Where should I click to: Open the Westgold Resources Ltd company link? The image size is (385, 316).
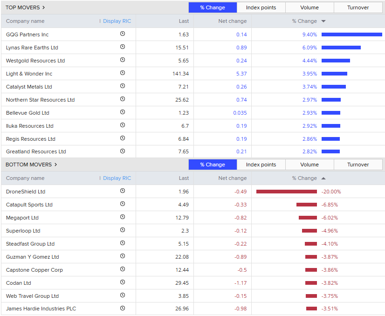pyautogui.click(x=34, y=60)
